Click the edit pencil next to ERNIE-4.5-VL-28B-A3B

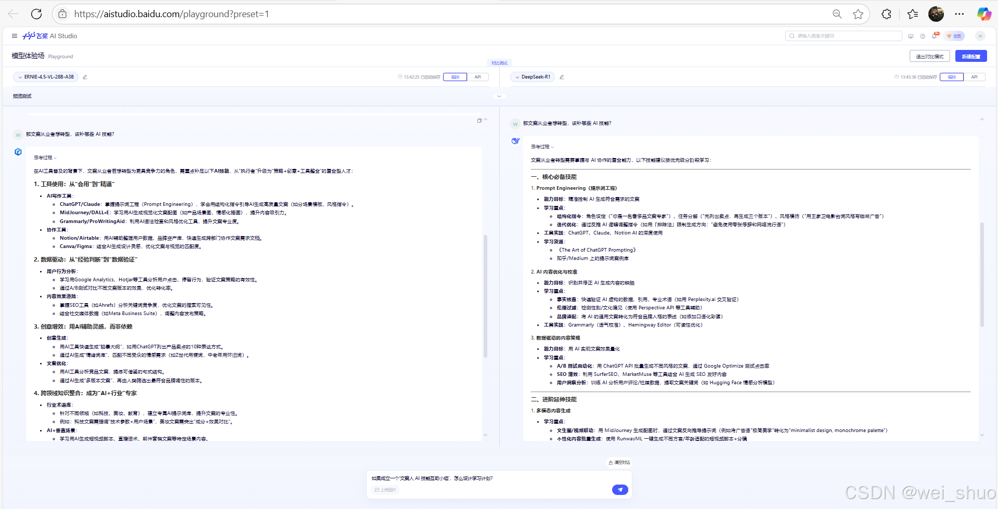pyautogui.click(x=85, y=77)
